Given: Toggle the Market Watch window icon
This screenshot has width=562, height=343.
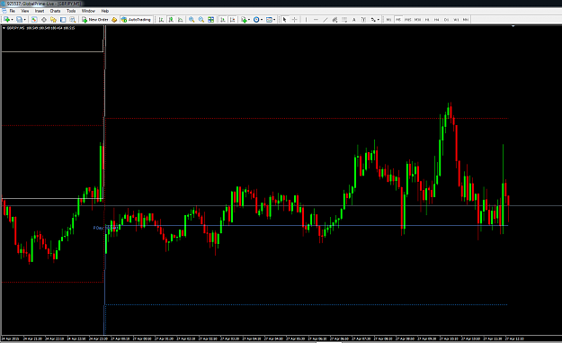Looking at the screenshot, I should 34,20.
